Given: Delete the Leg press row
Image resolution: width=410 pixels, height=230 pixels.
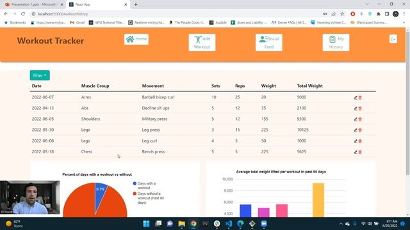Looking at the screenshot, I should 360,130.
